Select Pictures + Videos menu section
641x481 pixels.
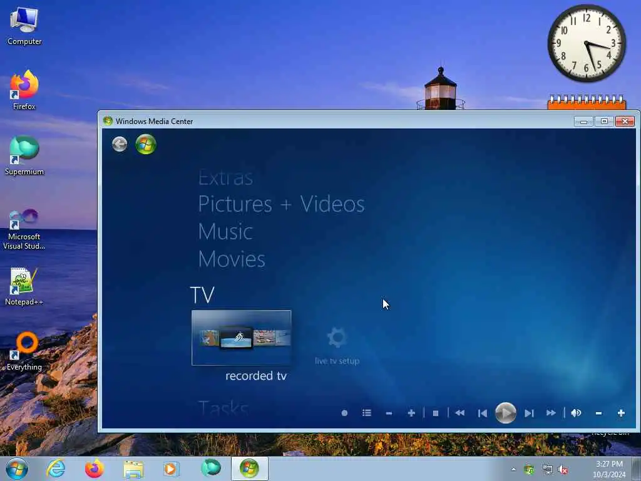tap(281, 204)
